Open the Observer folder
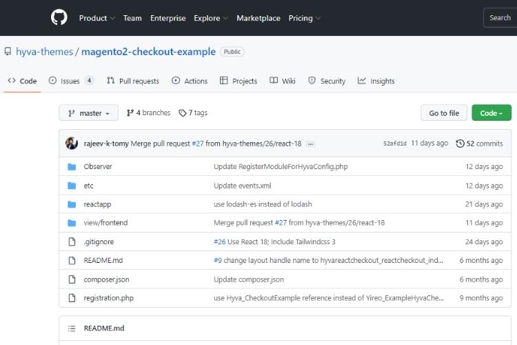 tap(98, 166)
